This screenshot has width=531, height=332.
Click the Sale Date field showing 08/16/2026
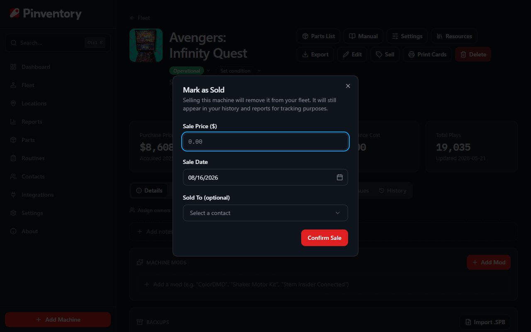[265, 177]
